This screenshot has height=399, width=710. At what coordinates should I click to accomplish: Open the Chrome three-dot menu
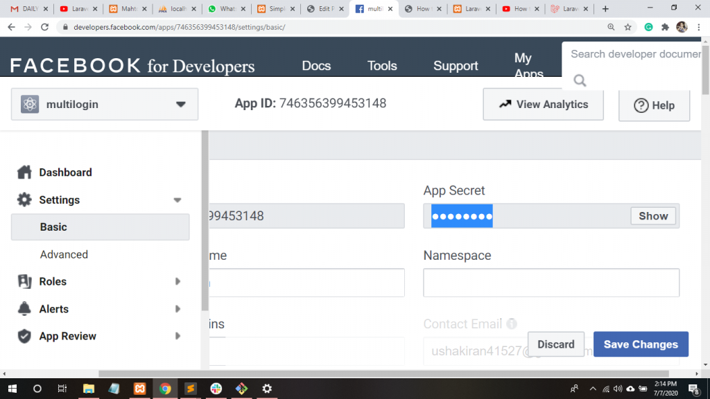click(699, 27)
